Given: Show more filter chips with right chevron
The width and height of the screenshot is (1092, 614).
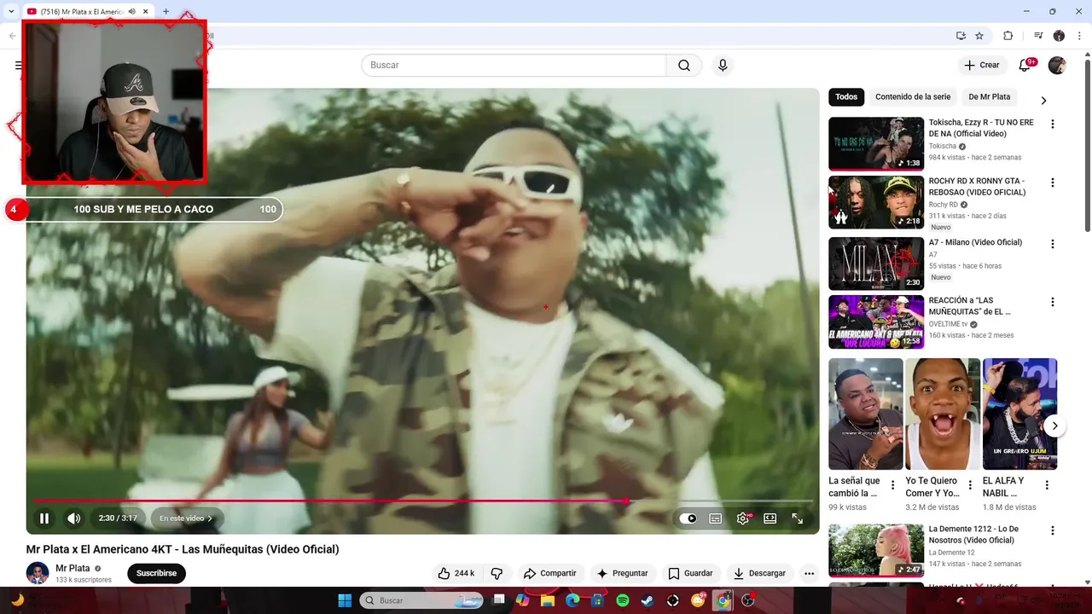Looking at the screenshot, I should pos(1043,100).
